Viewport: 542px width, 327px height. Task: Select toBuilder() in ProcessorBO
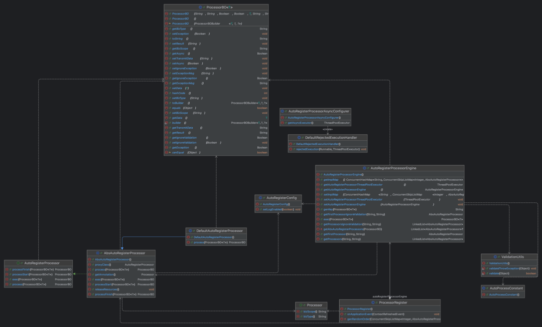pos(216,103)
